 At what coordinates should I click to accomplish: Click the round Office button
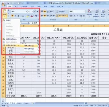point(4,4)
